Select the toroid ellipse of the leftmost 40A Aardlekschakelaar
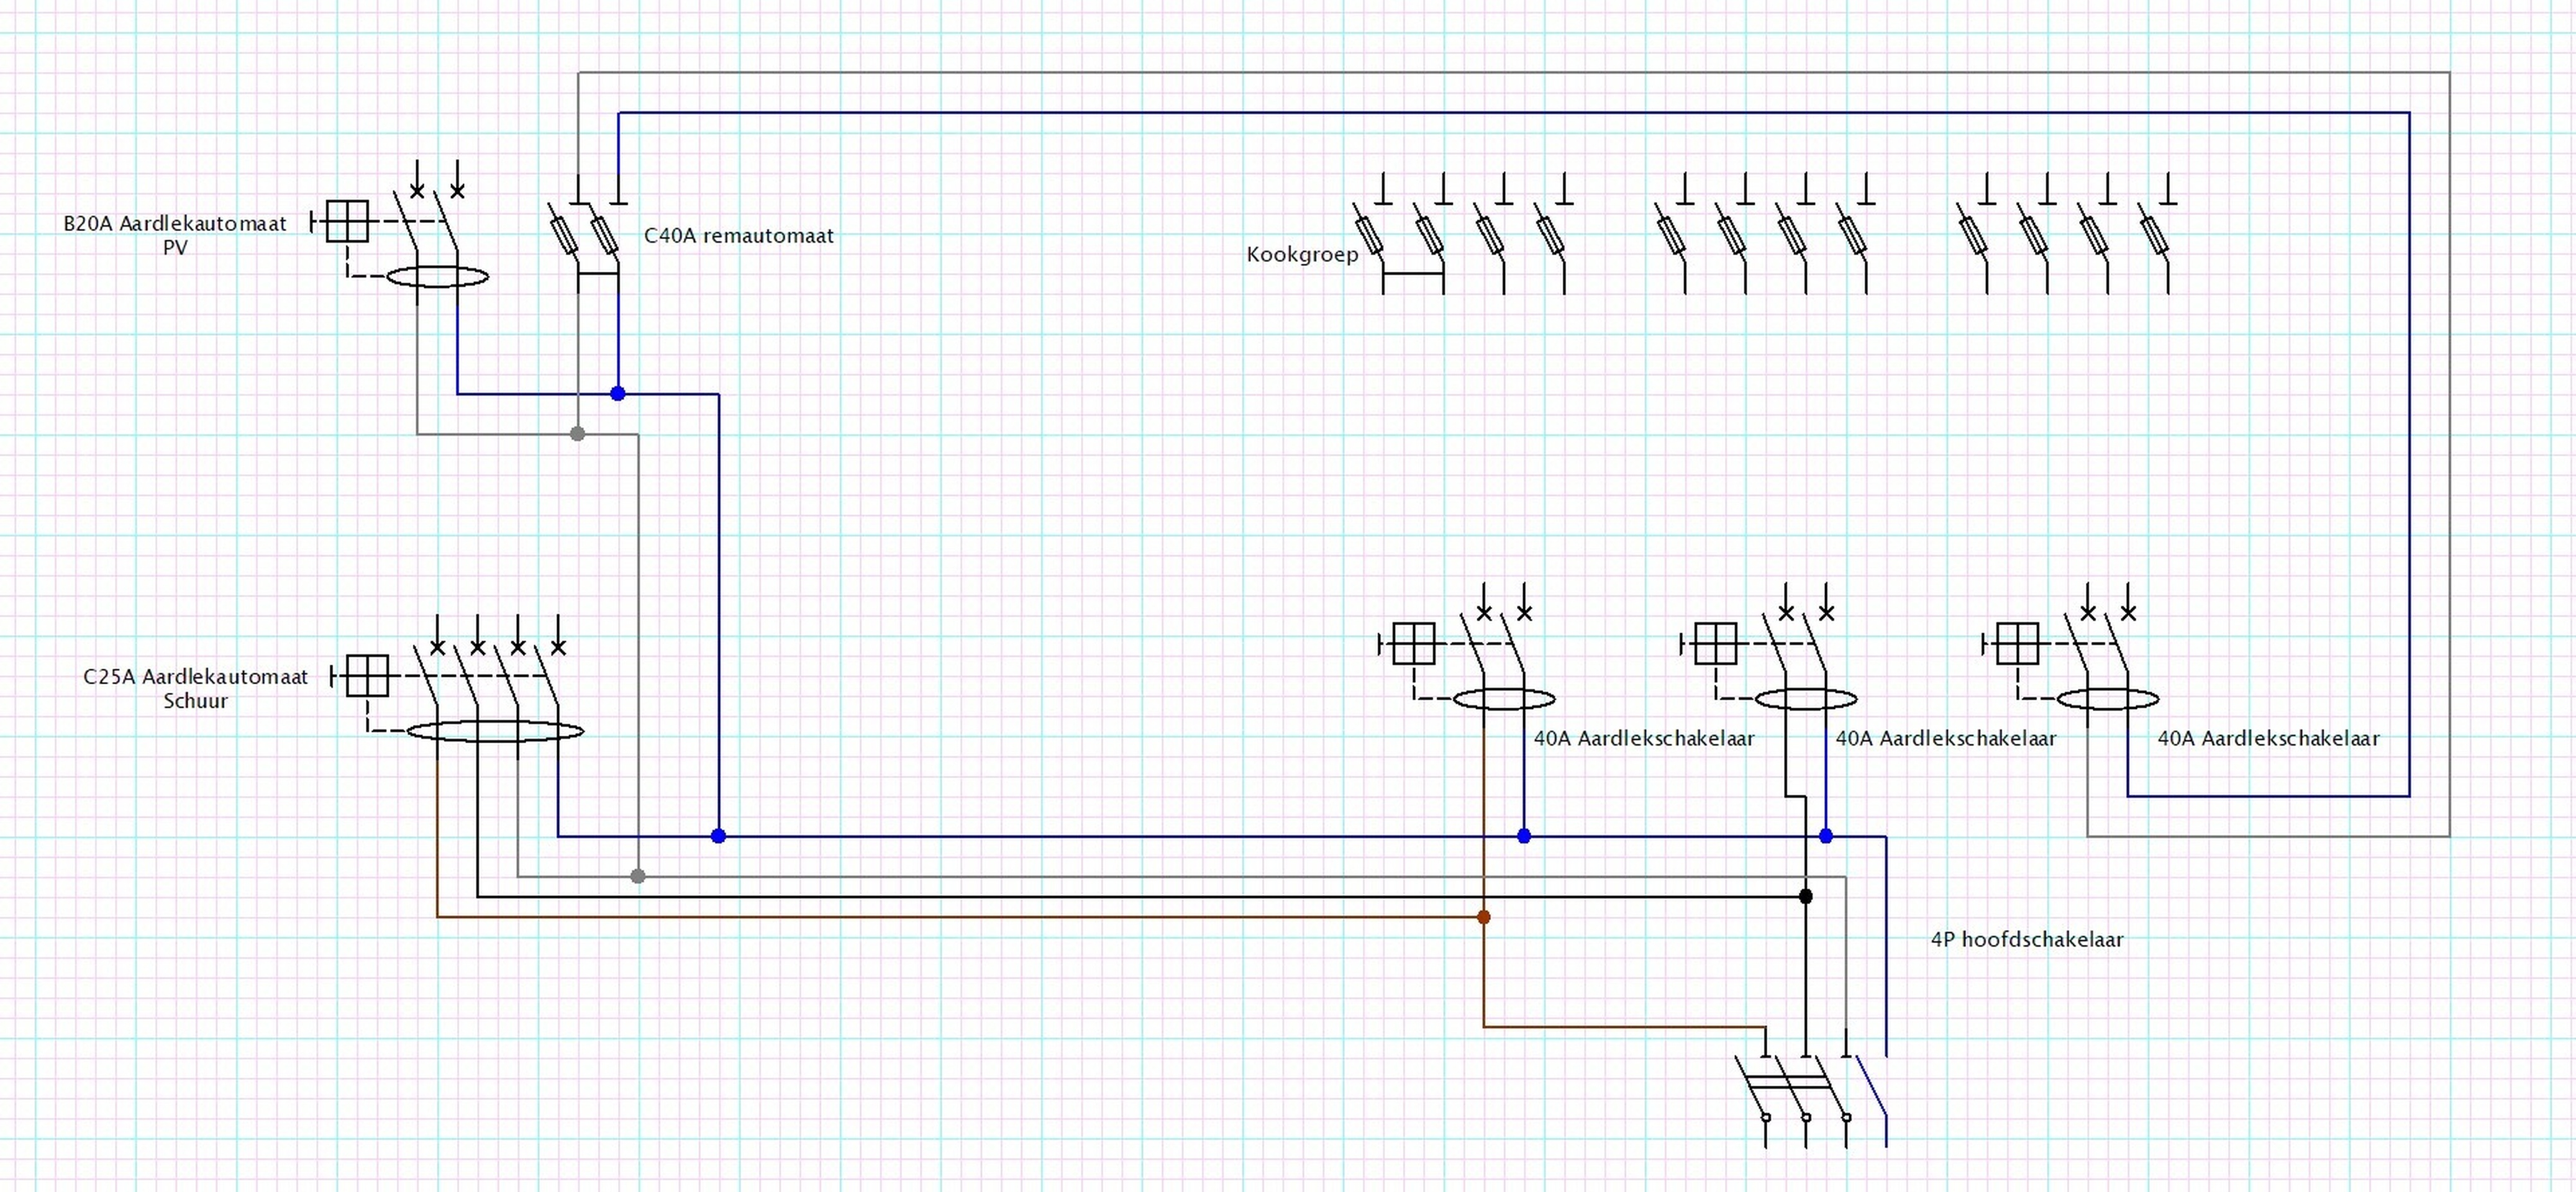2576x1192 pixels. 1503,700
